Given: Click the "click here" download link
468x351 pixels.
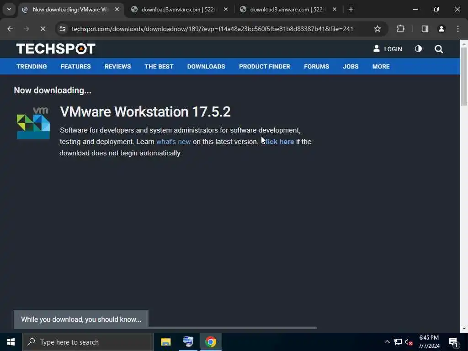Looking at the screenshot, I should (278, 142).
